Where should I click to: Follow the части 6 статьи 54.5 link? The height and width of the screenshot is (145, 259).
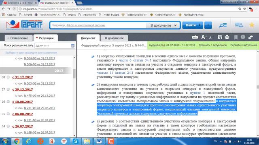pyautogui.click(x=135, y=60)
